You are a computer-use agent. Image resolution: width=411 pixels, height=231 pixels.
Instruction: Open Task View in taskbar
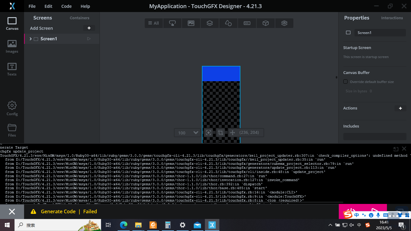point(108,225)
